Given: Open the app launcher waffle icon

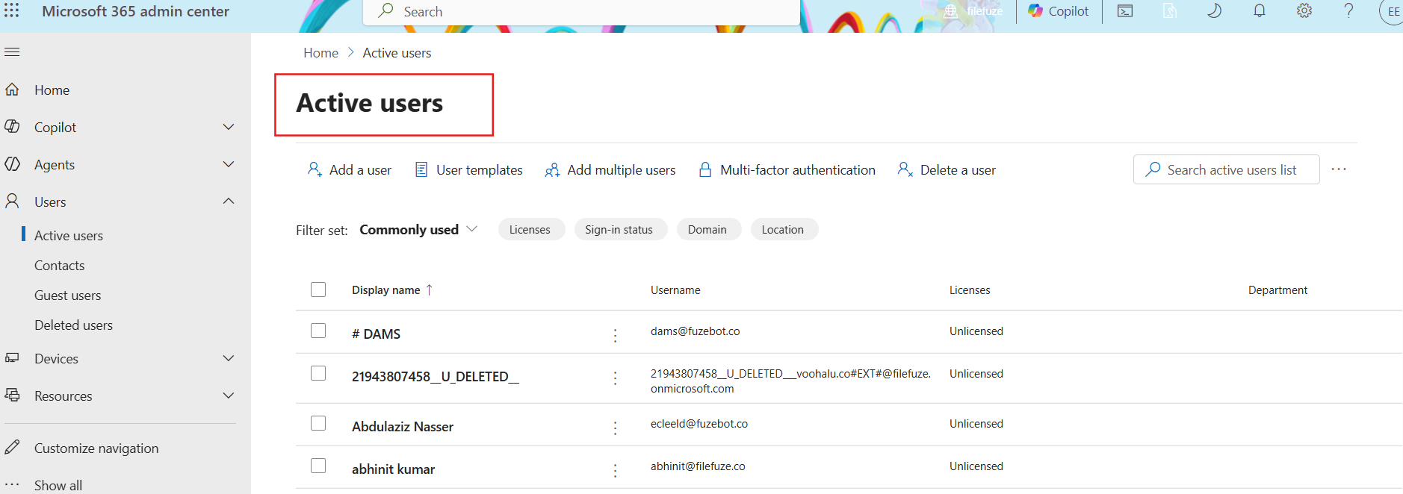Looking at the screenshot, I should (12, 10).
